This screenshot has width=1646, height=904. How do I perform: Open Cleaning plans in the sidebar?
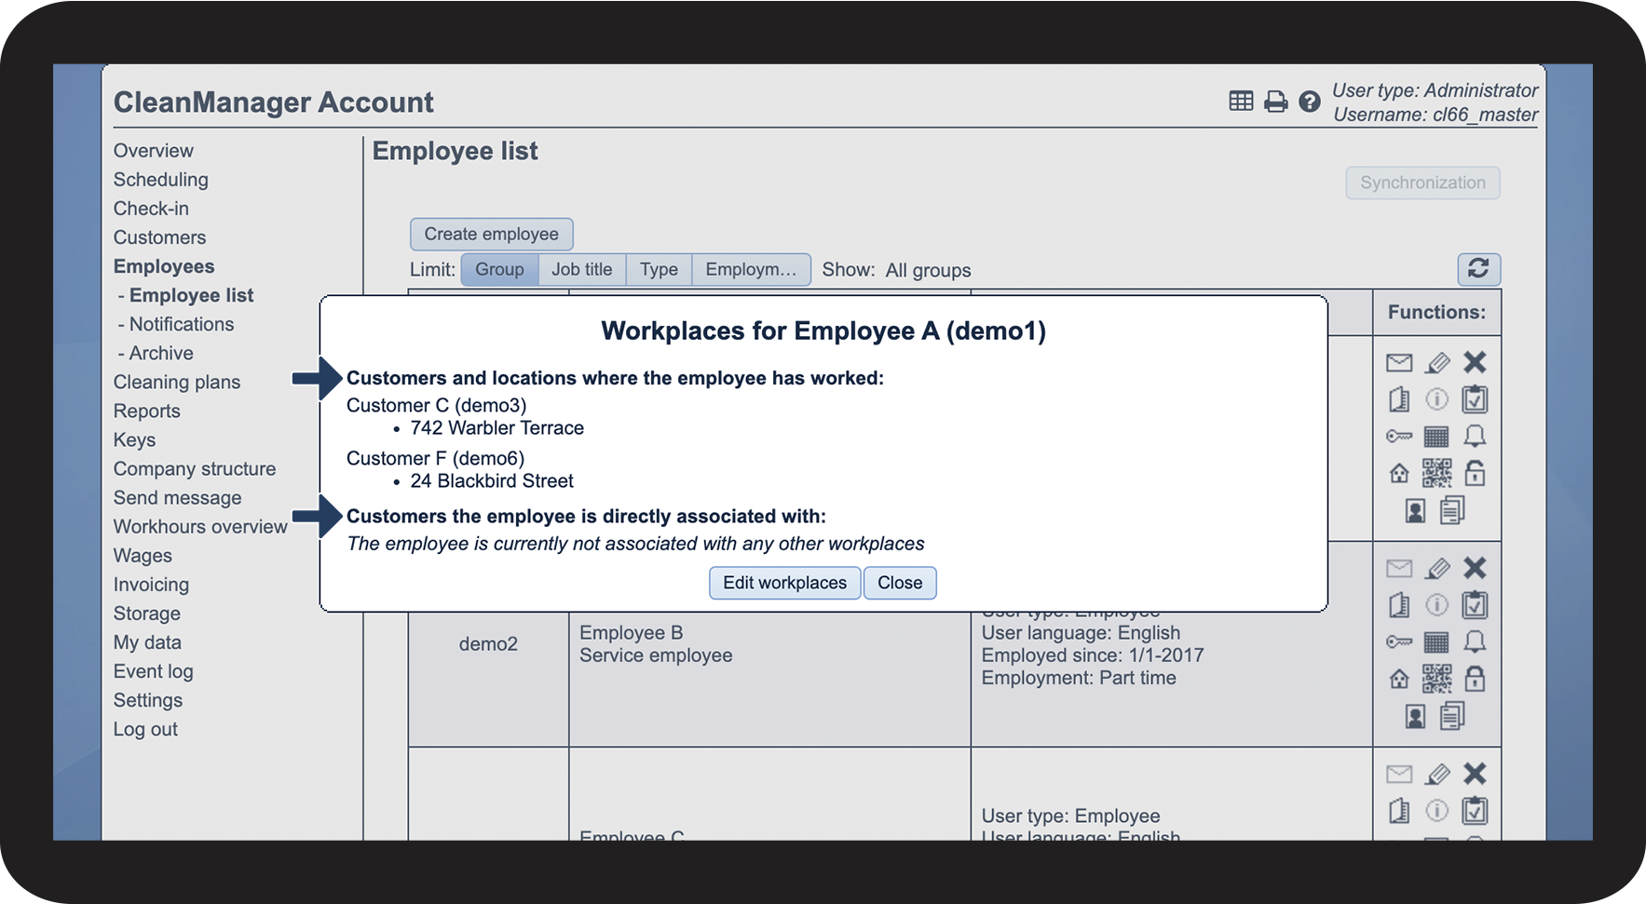click(x=177, y=382)
